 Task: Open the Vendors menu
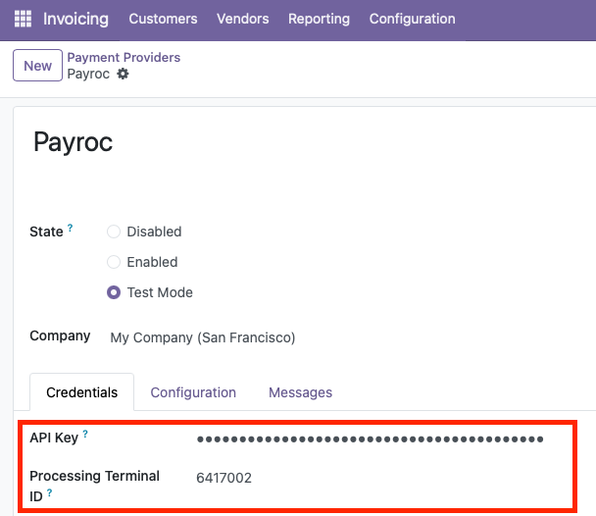point(243,19)
